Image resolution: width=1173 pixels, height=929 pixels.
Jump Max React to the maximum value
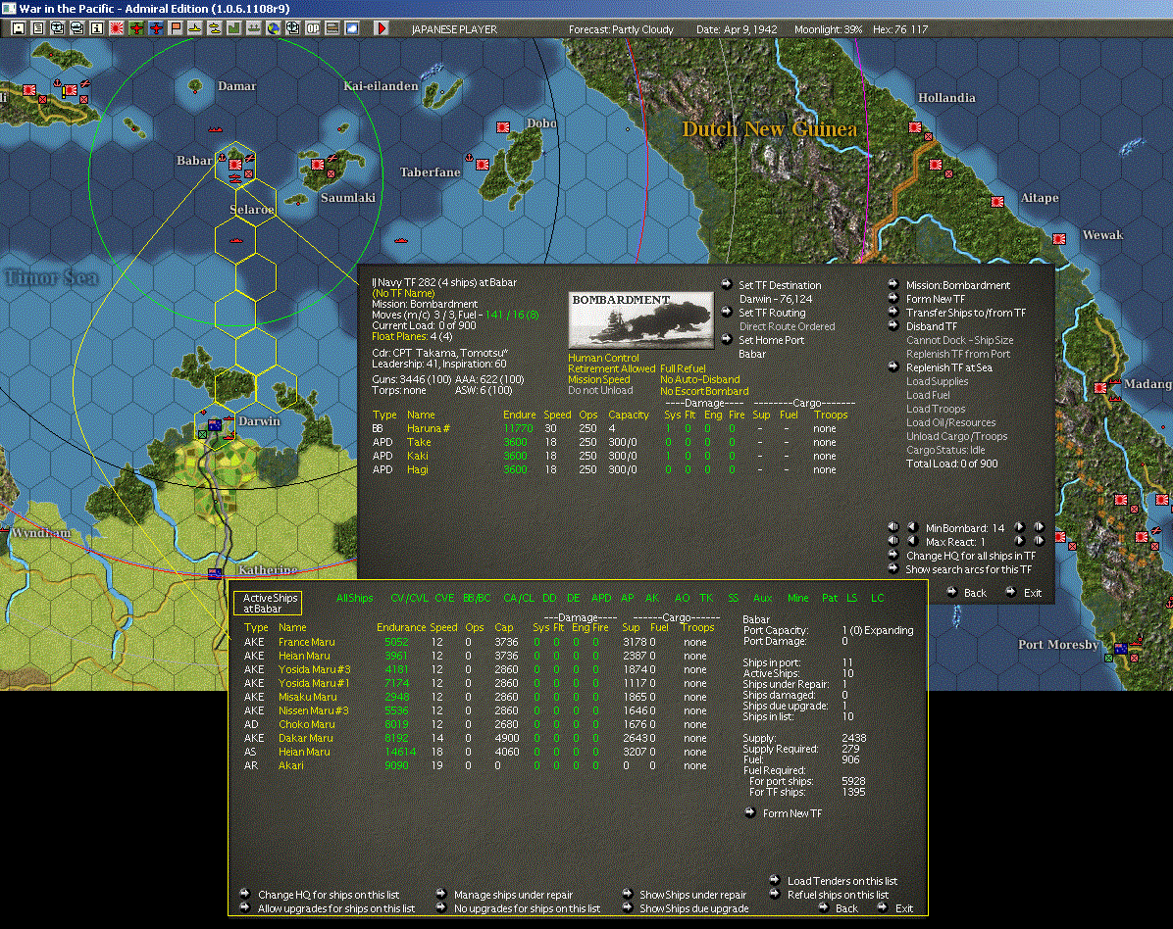[x=1039, y=540]
